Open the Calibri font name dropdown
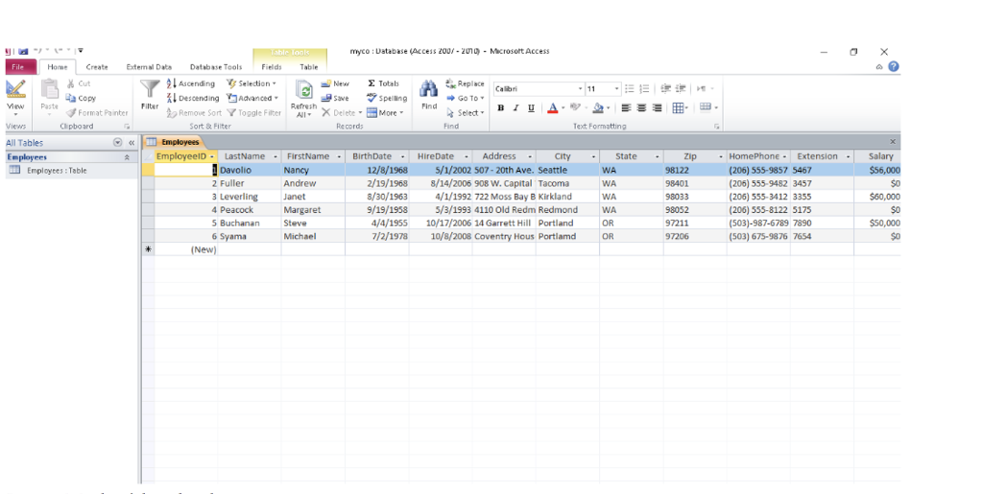This screenshot has height=494, width=983. [580, 89]
